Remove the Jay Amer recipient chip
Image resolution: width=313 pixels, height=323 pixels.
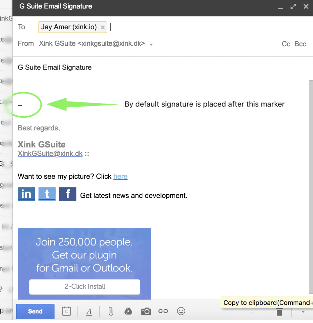pos(102,27)
